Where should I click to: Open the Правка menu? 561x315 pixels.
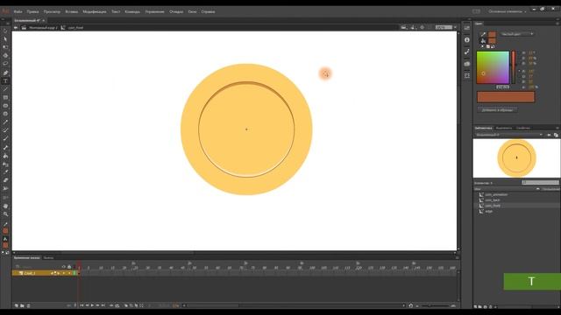tap(33, 11)
